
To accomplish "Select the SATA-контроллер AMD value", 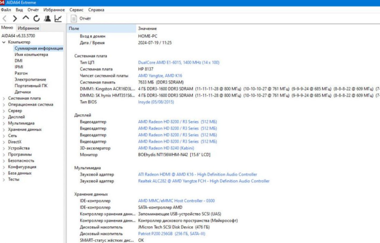I will click(160, 207).
